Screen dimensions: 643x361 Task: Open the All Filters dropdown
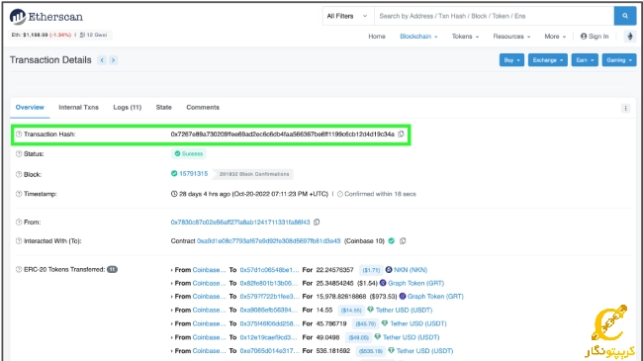tap(347, 16)
